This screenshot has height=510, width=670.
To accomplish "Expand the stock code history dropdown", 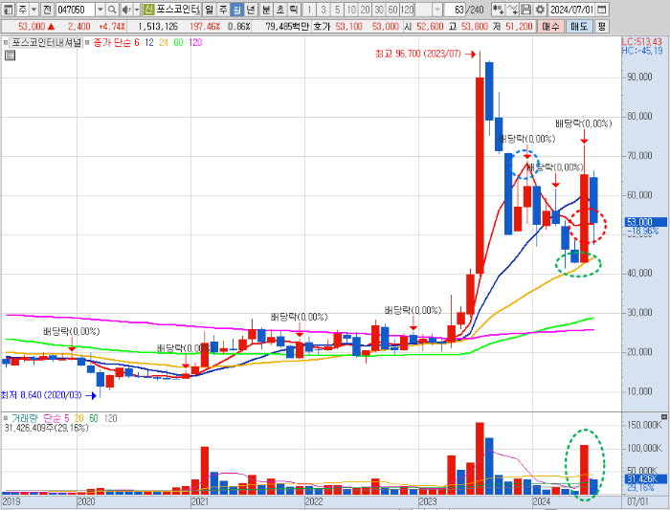I will [100, 9].
